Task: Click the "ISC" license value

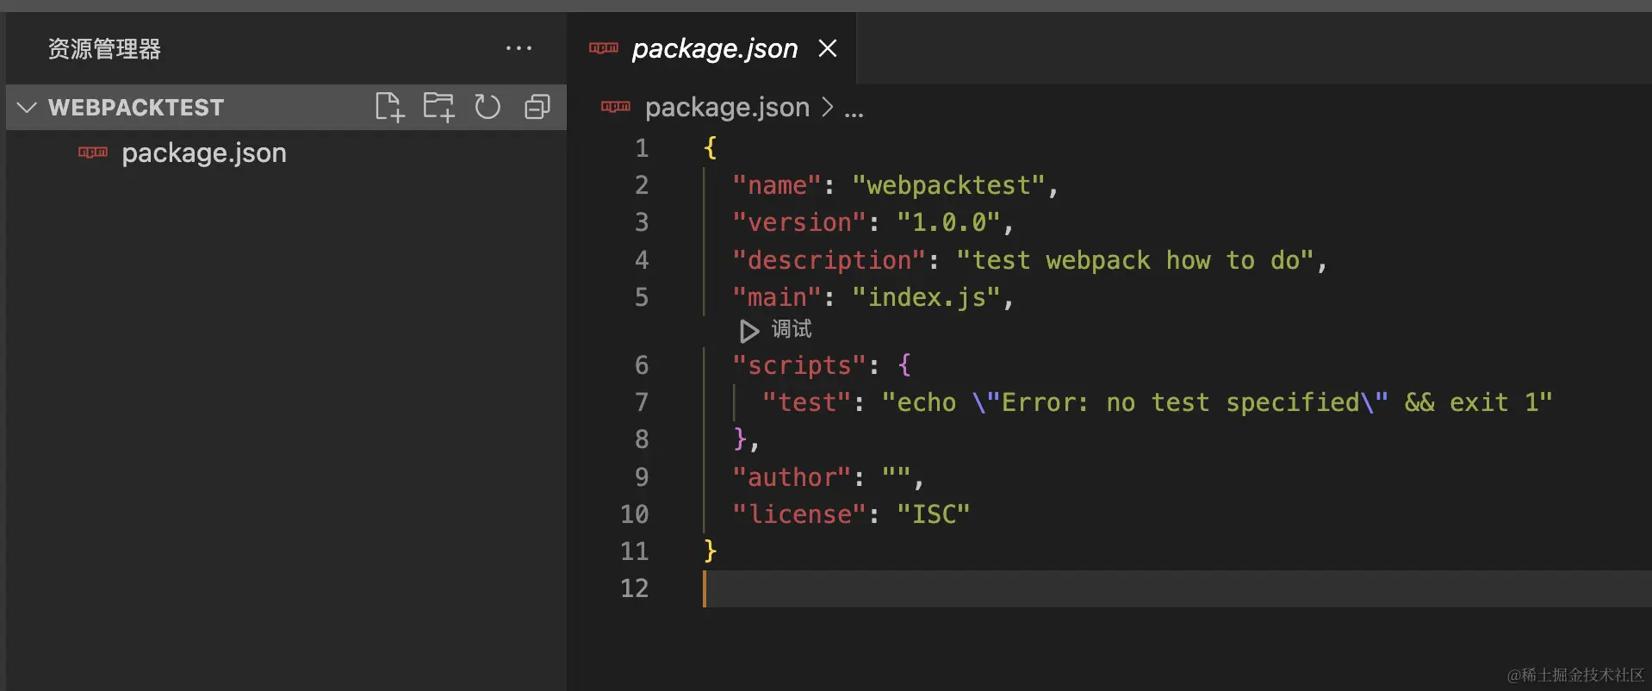Action: click(934, 514)
